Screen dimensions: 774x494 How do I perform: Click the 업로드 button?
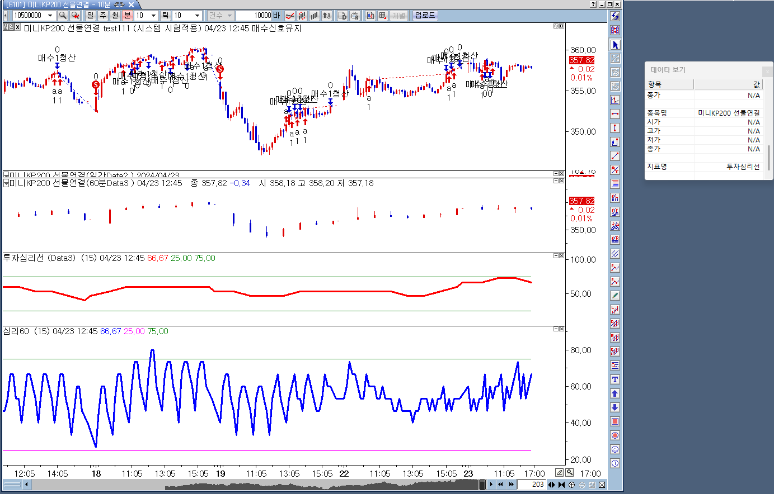[x=425, y=16]
